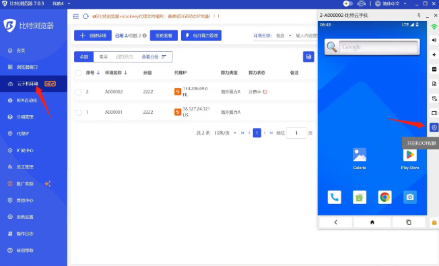Click the device/screen icon in phone toolbar

434,113
